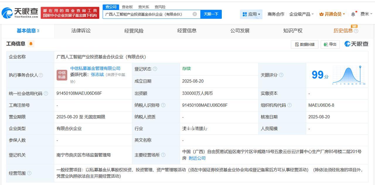
Task: Switch to the 基本信息 tab
Action: click(28, 31)
